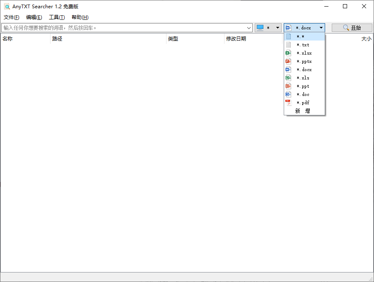Screen dimensions: 374x282
Task: Click the PDF icon beside *.pdf
Action: pos(288,103)
